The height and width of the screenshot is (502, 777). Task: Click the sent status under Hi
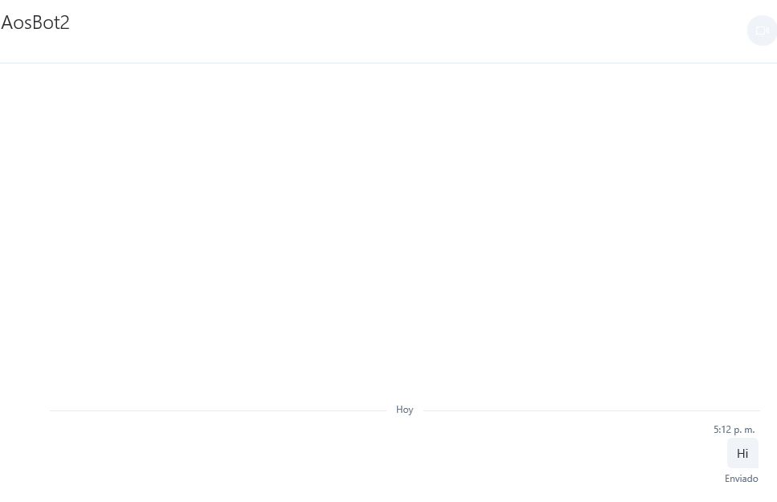coord(742,479)
